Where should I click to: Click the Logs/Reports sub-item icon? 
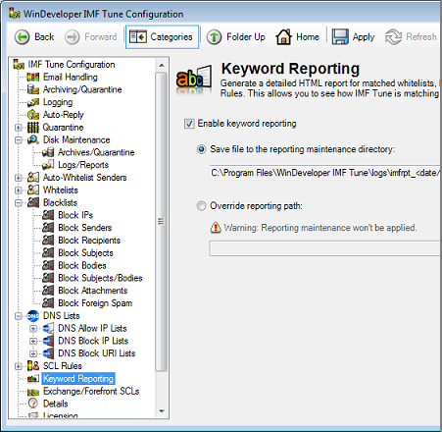coord(48,165)
